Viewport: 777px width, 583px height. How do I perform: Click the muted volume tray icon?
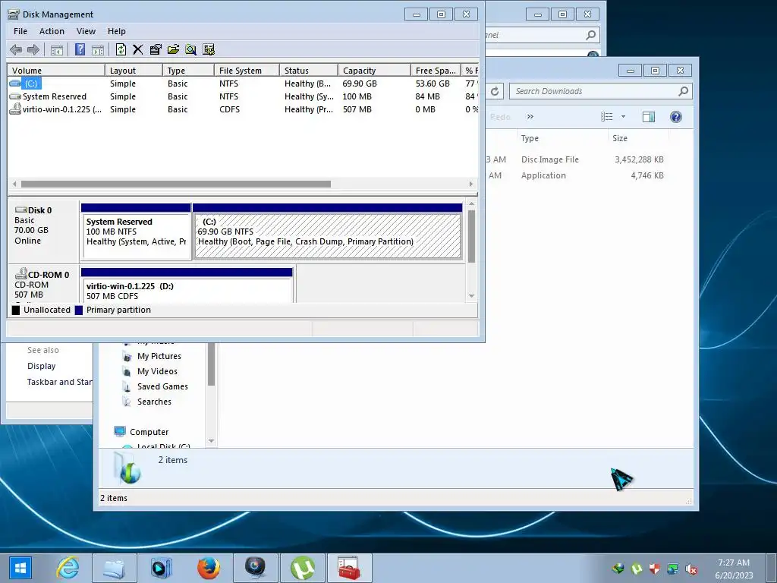coord(691,569)
